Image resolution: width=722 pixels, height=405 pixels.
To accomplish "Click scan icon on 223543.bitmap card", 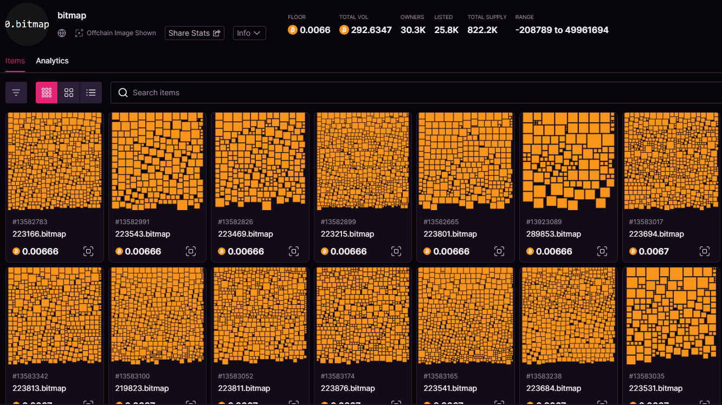I will click(x=191, y=251).
